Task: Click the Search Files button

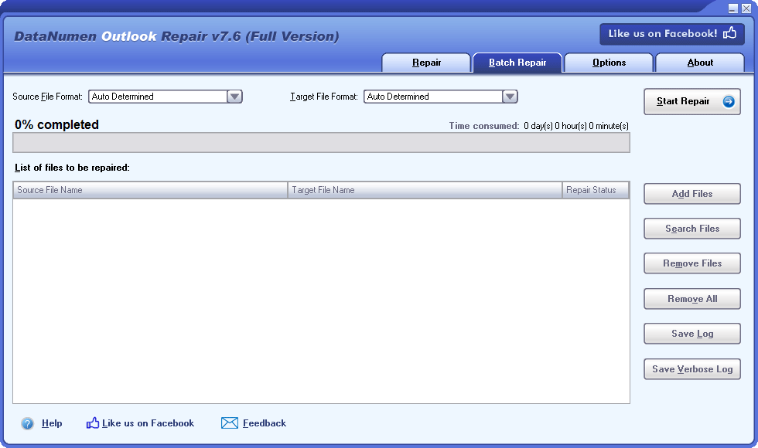Action: click(692, 229)
